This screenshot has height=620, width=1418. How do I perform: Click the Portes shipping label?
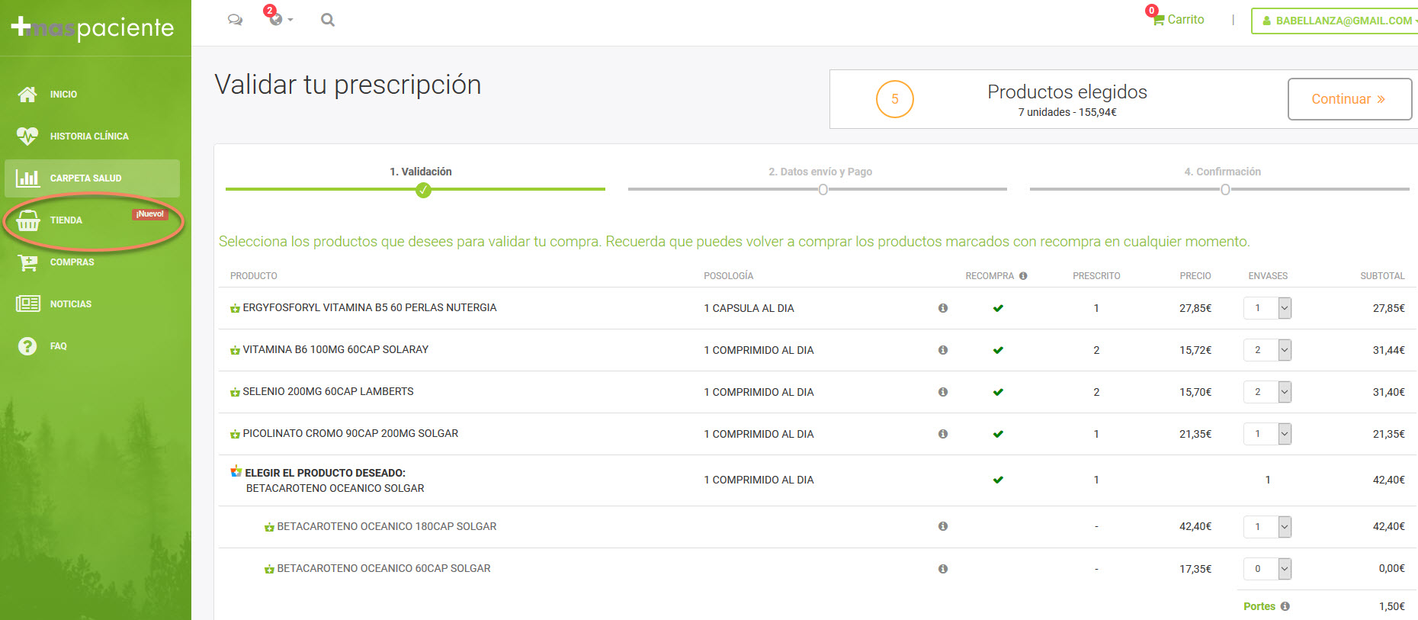[1259, 606]
